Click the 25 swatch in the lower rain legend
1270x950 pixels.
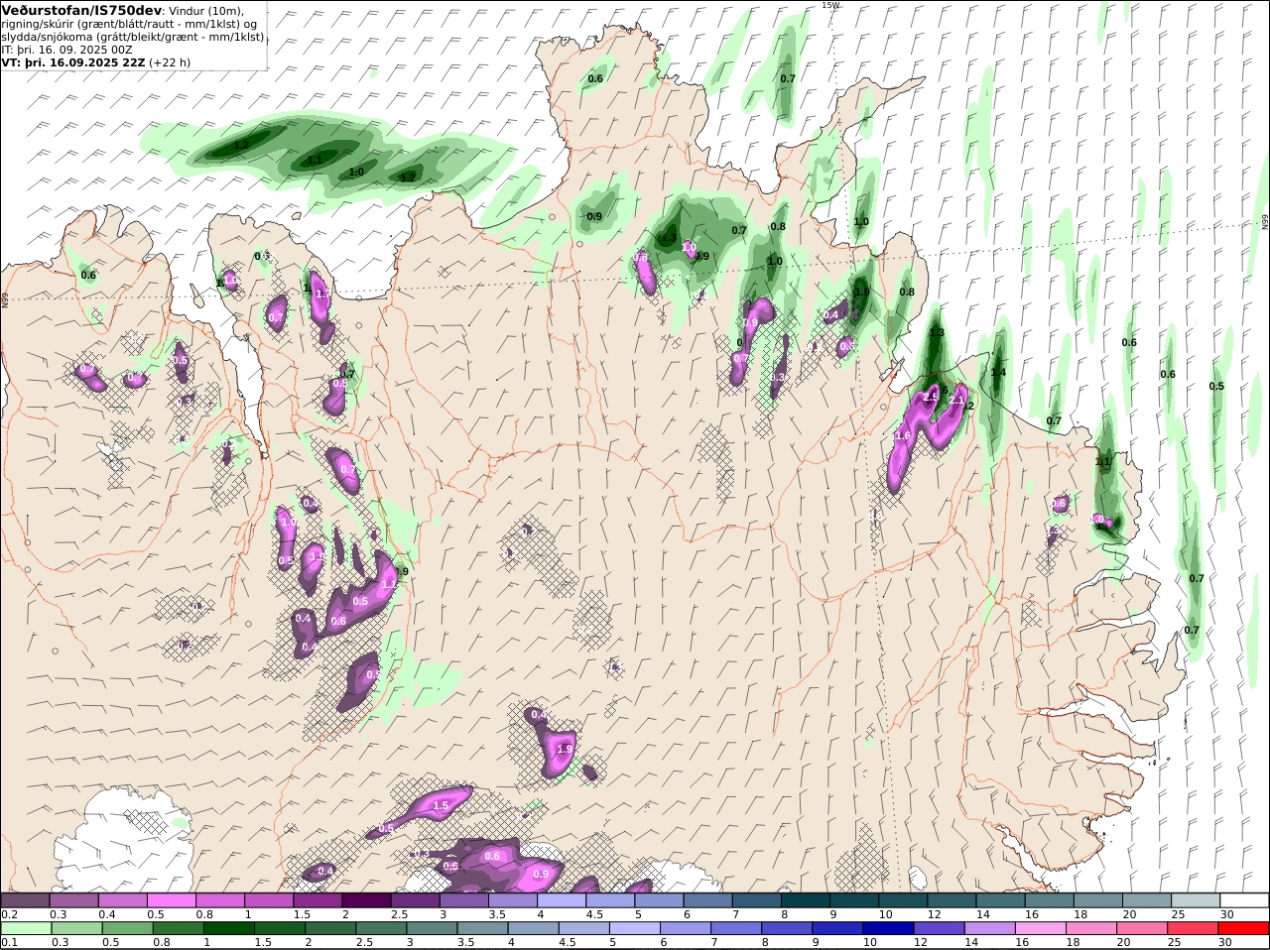tap(1194, 929)
